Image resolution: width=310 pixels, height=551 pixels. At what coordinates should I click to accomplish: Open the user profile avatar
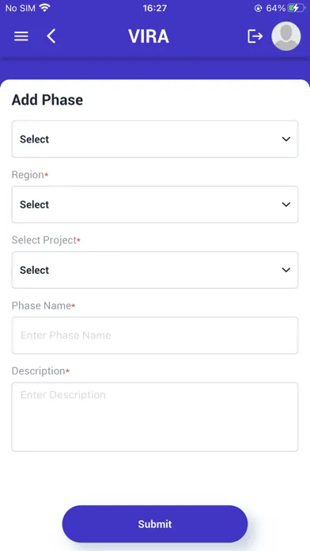click(x=286, y=36)
